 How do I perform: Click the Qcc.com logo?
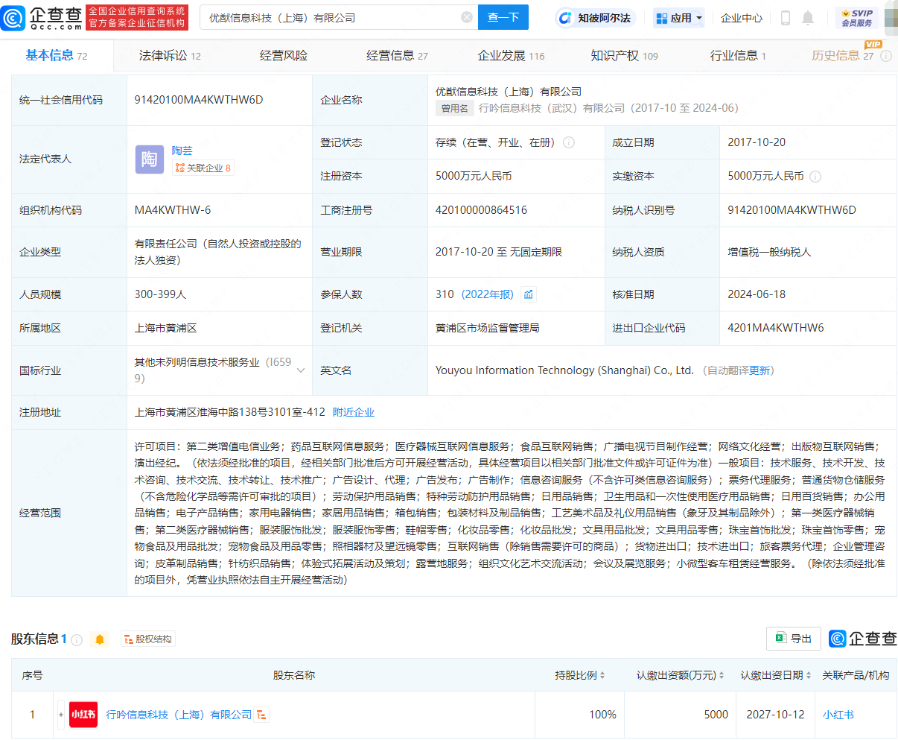(42, 17)
